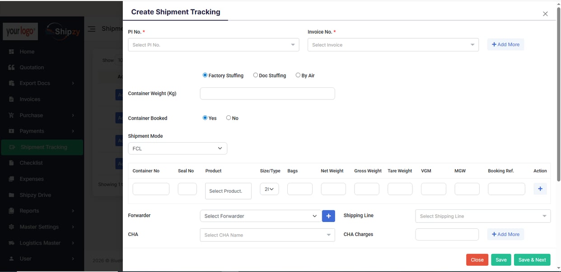
Task: Click the Reports sidebar icon
Action: point(11,211)
